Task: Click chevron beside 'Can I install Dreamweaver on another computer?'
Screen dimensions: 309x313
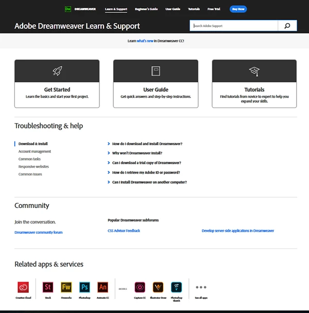Action: (x=109, y=182)
